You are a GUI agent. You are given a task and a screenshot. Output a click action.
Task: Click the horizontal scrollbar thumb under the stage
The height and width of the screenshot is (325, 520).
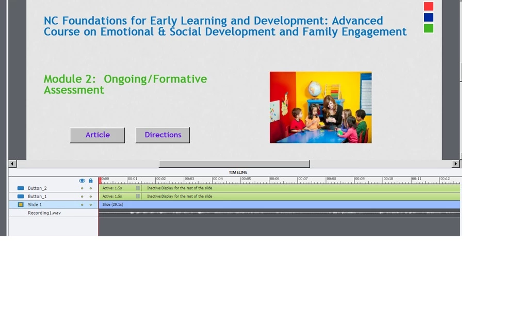[234, 164]
